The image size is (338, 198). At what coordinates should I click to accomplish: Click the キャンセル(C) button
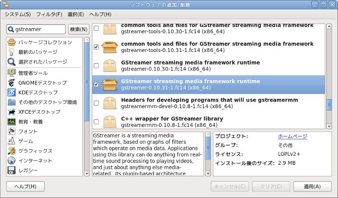(x=230, y=186)
